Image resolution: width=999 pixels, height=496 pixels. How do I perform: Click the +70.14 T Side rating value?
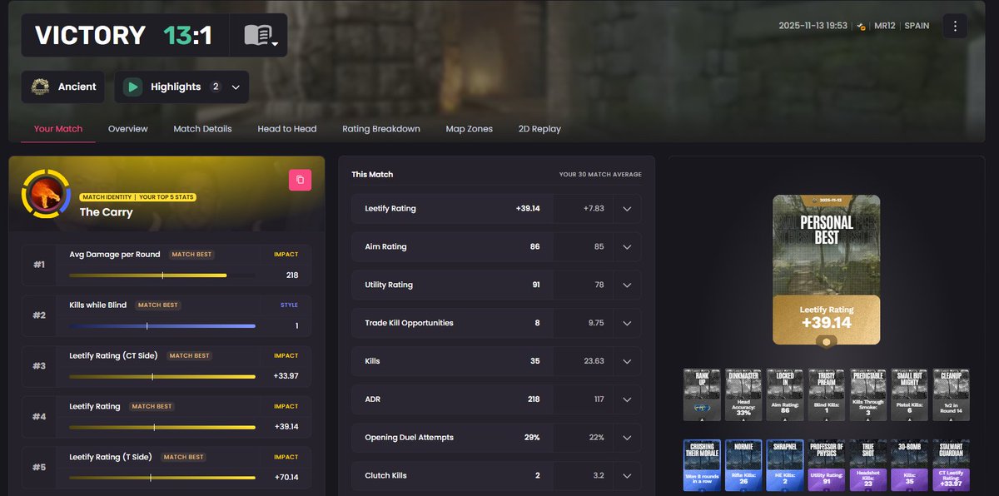[x=286, y=478]
